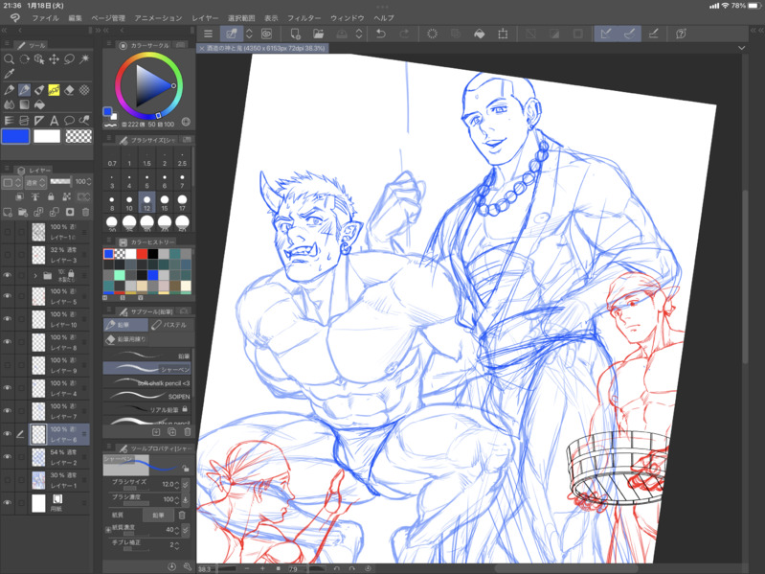
Task: Choose the SOIPEN brush
Action: [x=146, y=396]
